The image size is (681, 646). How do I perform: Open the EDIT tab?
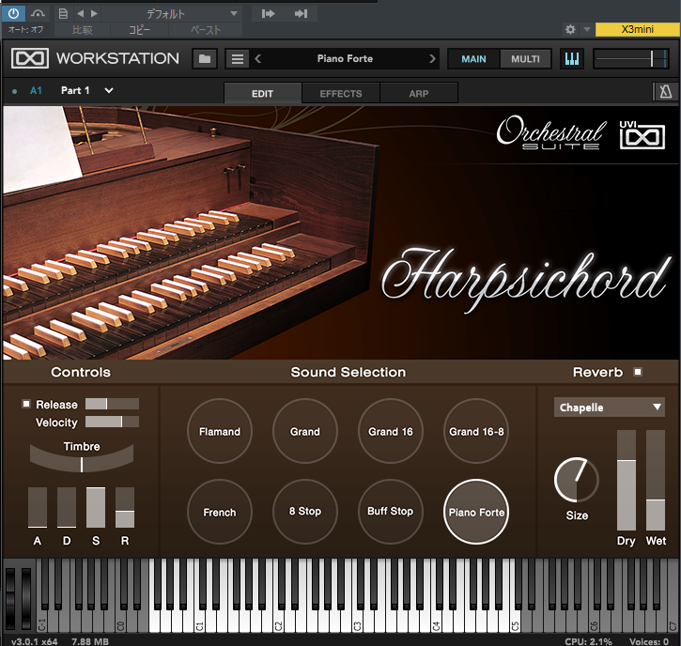(262, 93)
